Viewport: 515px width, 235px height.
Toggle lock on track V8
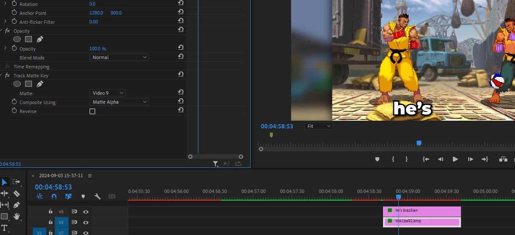pos(50,222)
